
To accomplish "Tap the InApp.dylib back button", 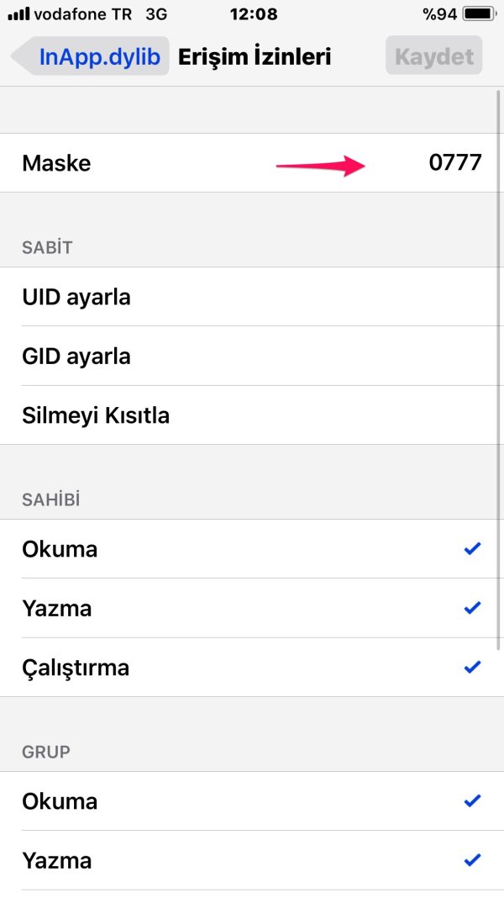I will [x=101, y=57].
